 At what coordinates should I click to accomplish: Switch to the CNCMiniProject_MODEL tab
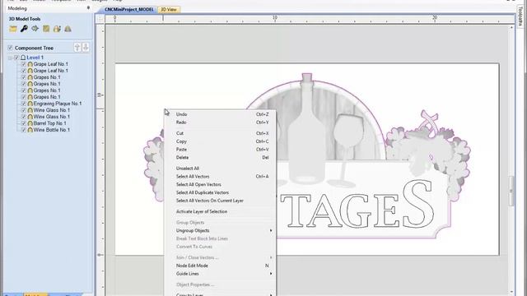click(128, 10)
